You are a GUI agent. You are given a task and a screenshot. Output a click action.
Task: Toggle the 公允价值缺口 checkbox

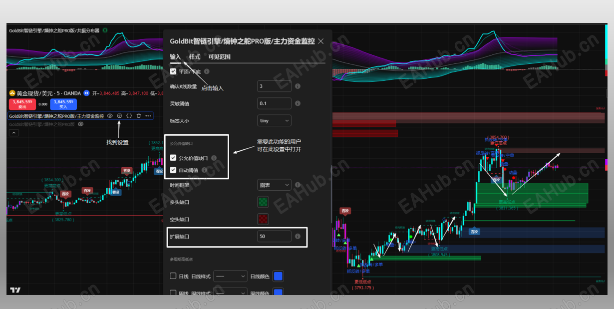click(173, 158)
